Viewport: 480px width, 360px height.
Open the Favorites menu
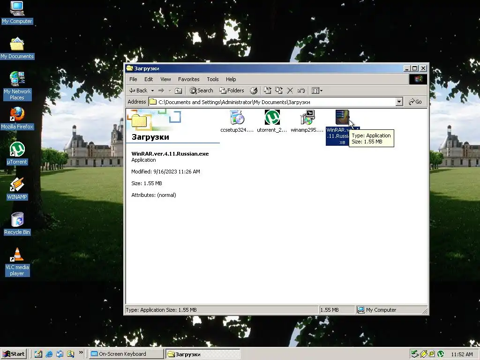[x=188, y=79]
